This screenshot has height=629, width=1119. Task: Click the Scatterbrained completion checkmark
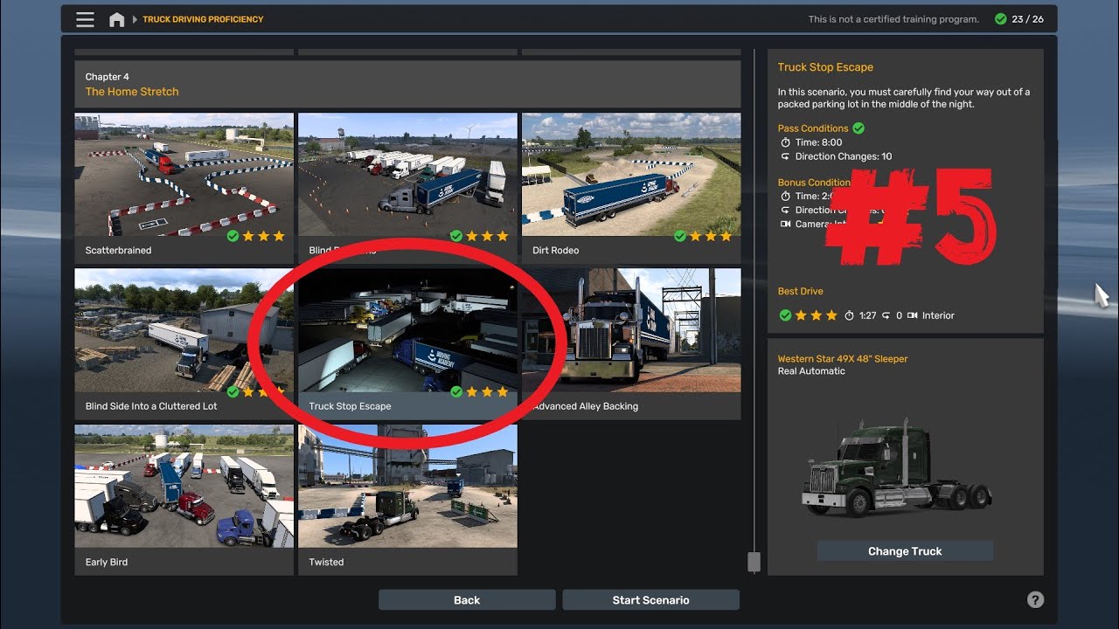point(233,236)
